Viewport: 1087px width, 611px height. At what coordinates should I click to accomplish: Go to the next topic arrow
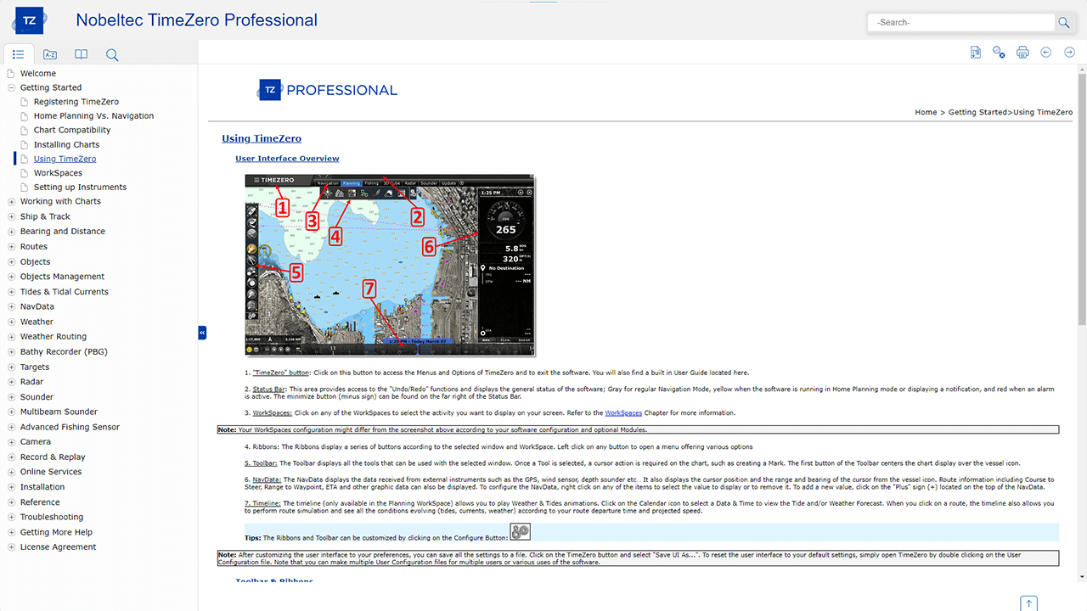click(1069, 53)
